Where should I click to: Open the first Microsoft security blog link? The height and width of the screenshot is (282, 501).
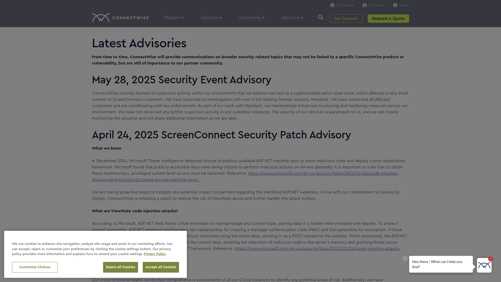point(324,173)
